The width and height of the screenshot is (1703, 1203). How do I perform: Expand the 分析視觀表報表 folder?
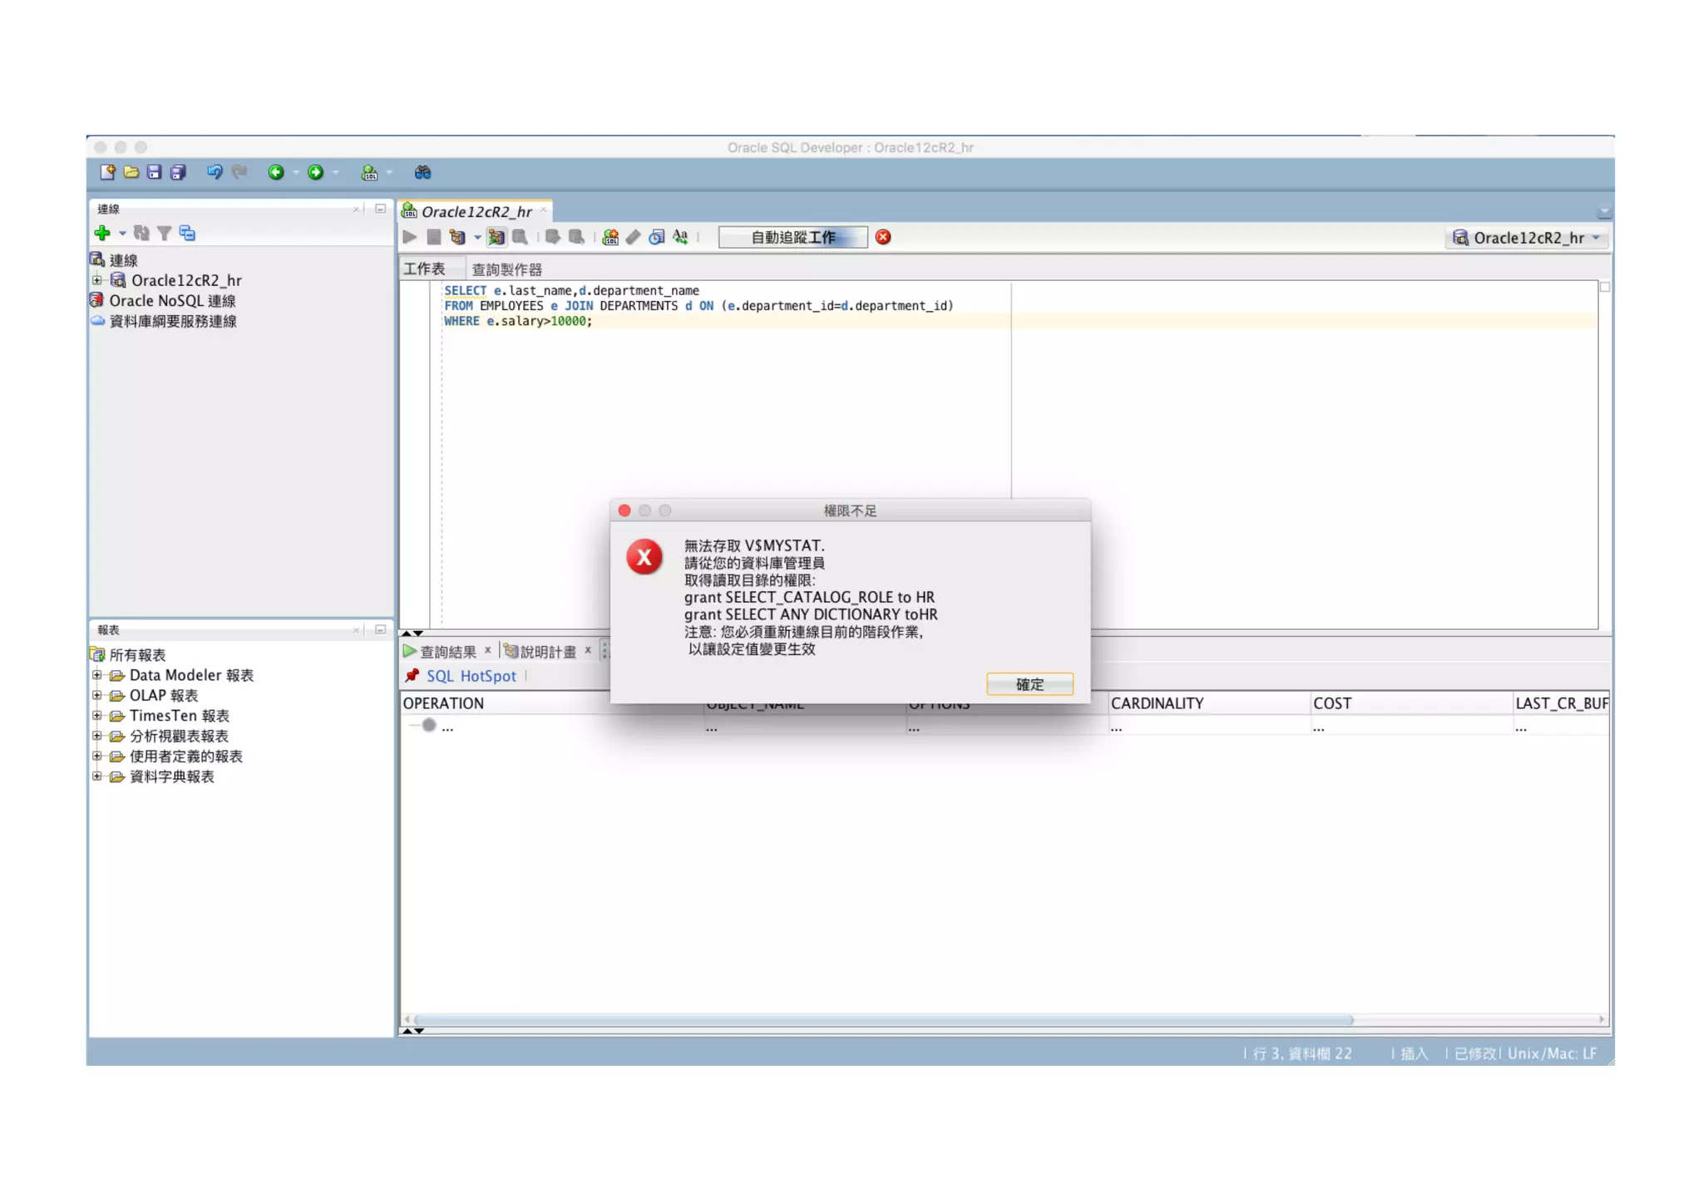click(96, 736)
